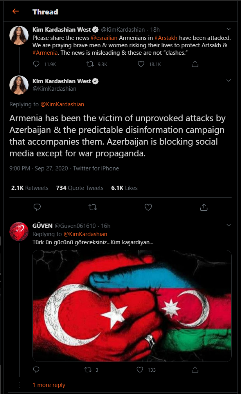
Task: Share the first tweet in thread
Action: pos(195,64)
